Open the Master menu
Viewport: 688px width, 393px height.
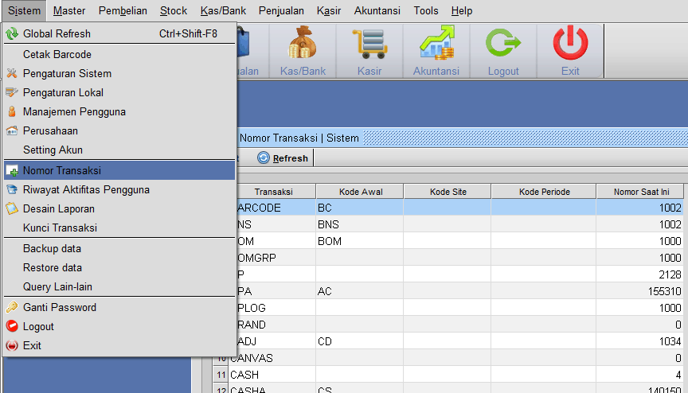pos(69,11)
